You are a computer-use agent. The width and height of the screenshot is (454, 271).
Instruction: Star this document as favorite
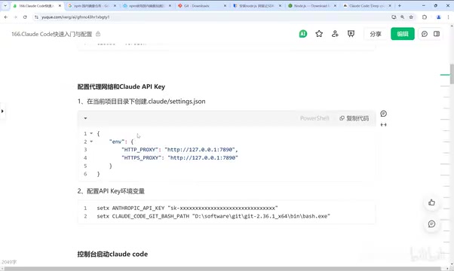319,34
